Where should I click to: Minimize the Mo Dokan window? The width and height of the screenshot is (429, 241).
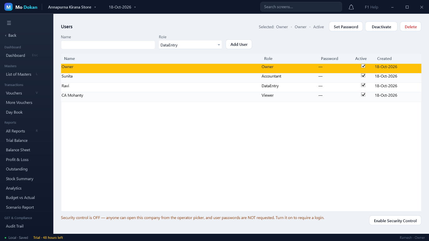click(x=393, y=7)
